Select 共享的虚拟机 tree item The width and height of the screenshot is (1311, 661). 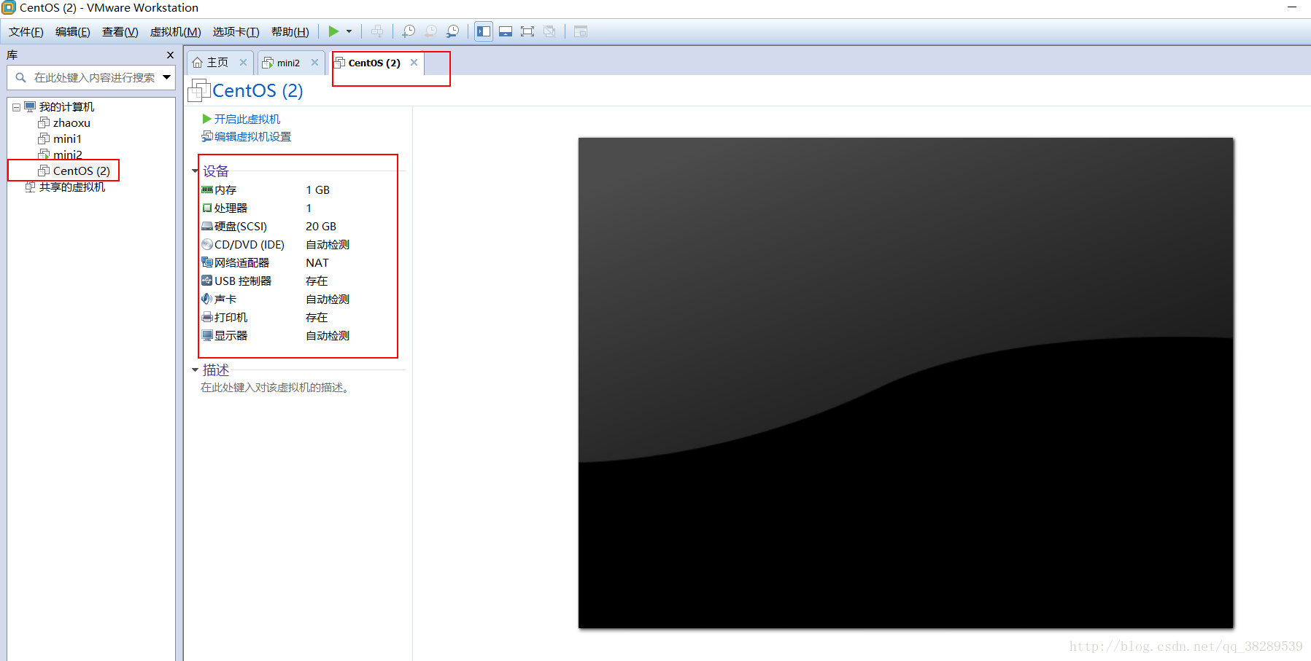[x=71, y=187]
